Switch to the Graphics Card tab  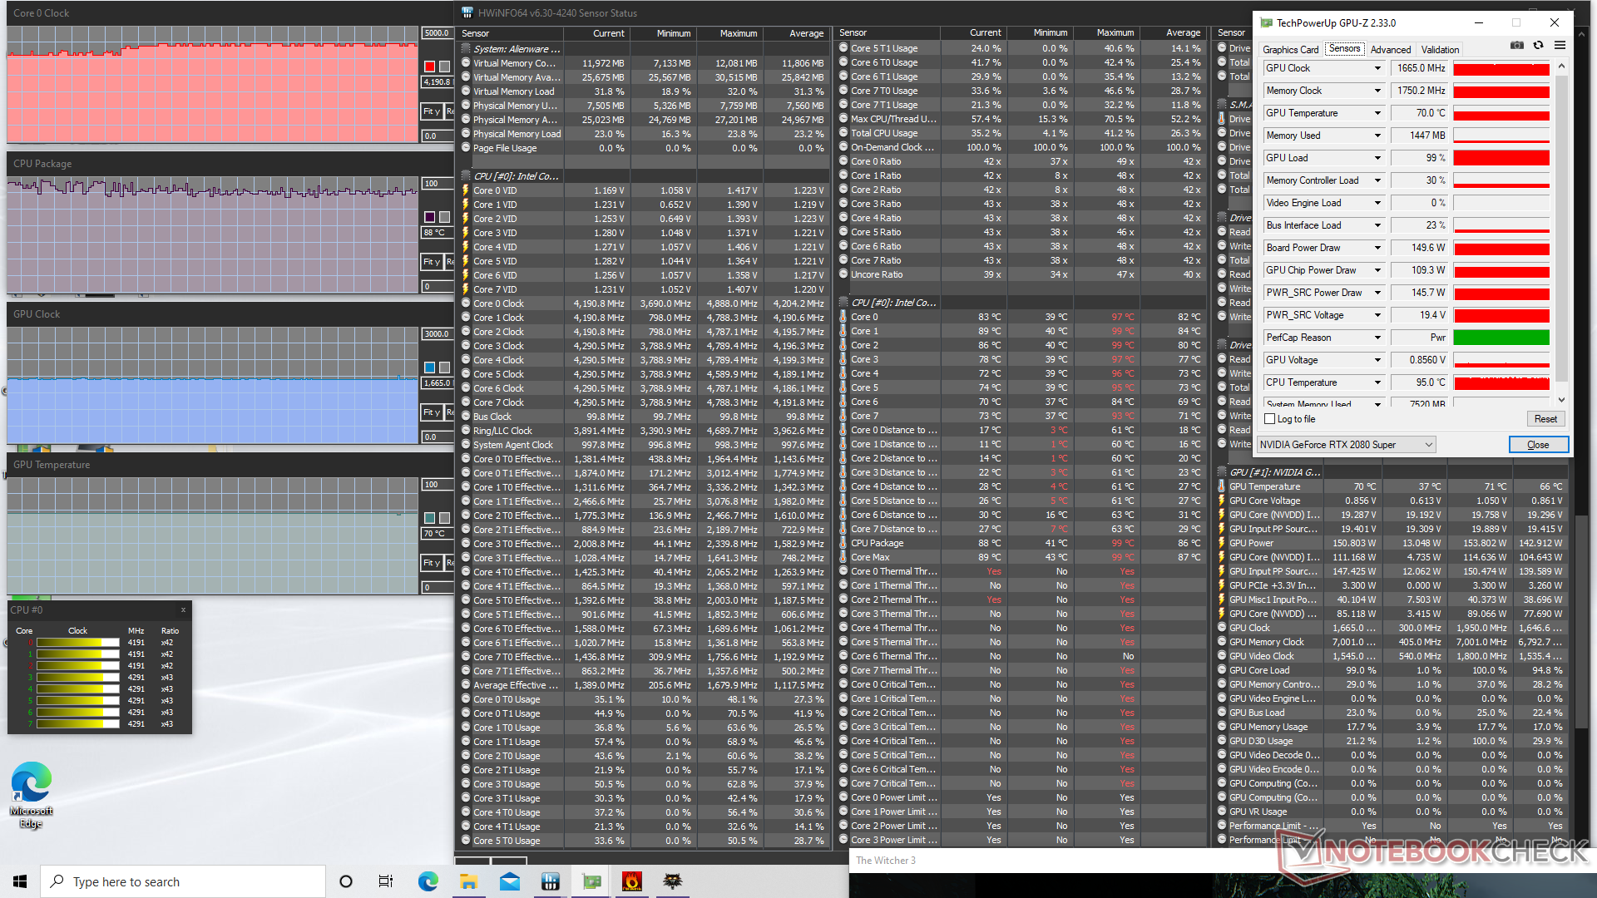[1290, 50]
